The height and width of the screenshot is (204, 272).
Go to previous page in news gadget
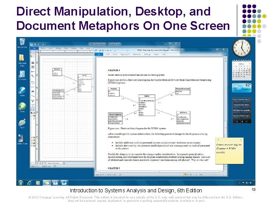pyautogui.click(x=237, y=122)
